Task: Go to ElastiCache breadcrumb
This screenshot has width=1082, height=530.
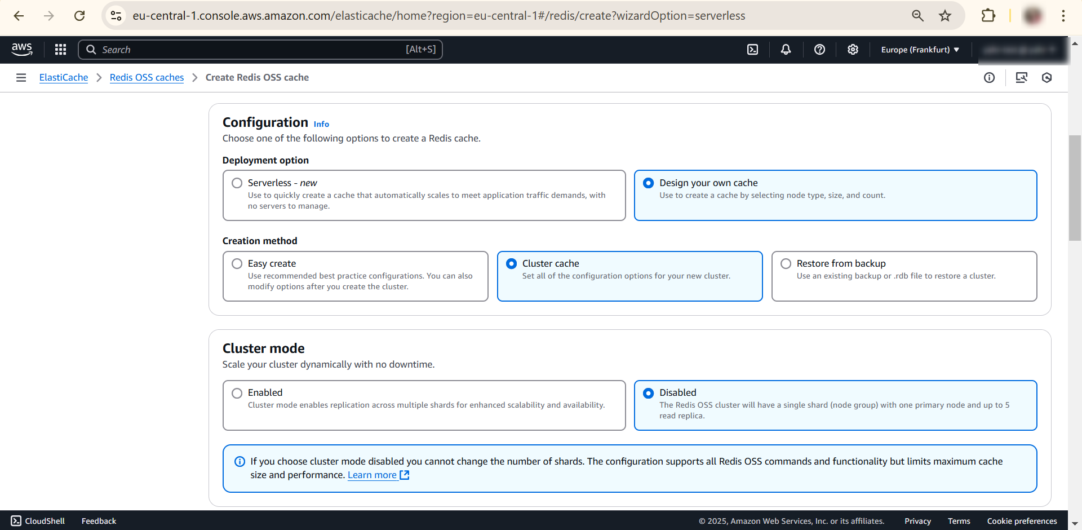Action: 64,78
